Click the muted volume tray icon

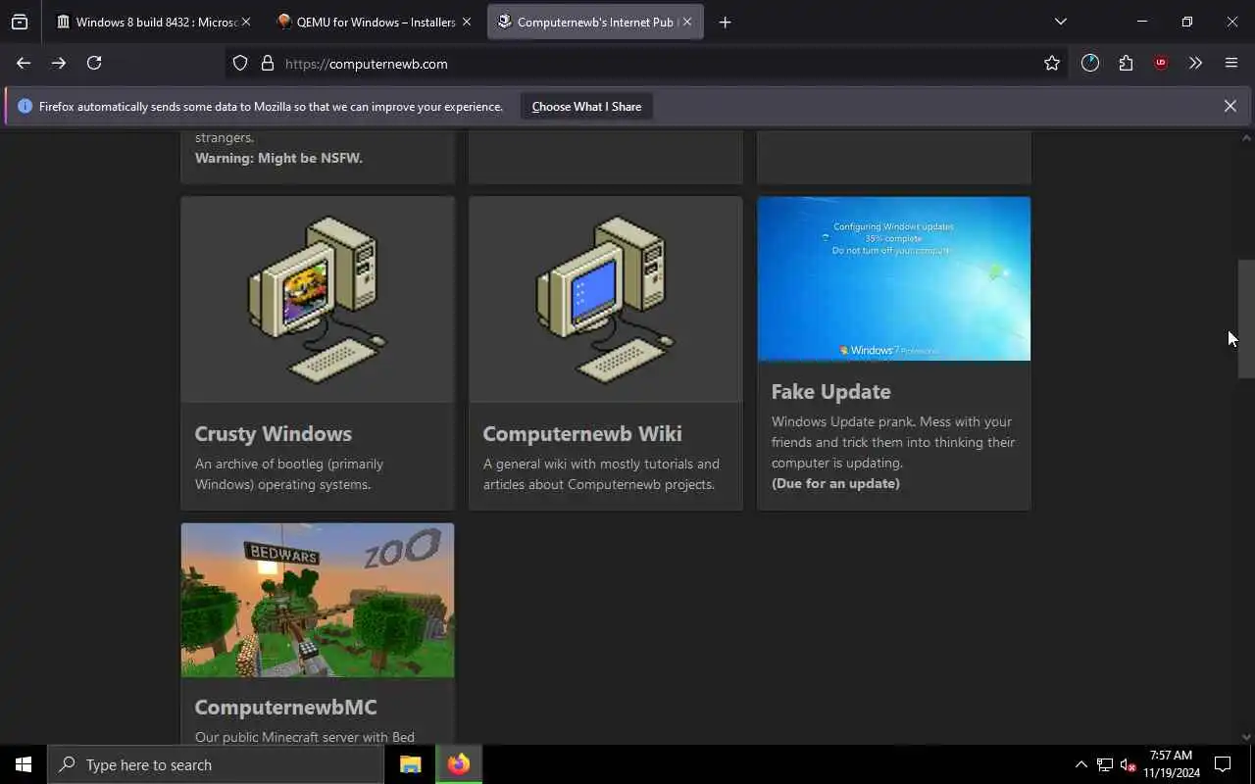1128,764
